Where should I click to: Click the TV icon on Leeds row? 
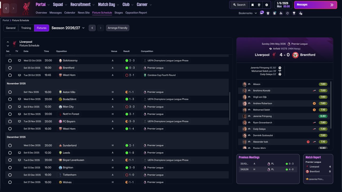20,153
